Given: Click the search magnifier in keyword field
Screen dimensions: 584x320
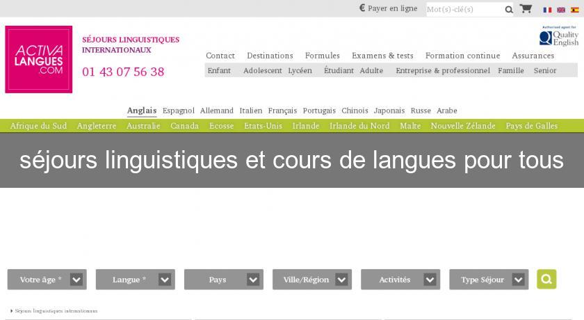Looking at the screenshot, I should click(x=509, y=10).
